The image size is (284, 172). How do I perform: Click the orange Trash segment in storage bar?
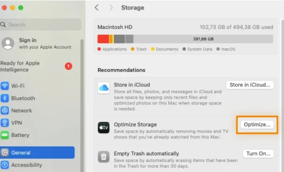click(111, 39)
